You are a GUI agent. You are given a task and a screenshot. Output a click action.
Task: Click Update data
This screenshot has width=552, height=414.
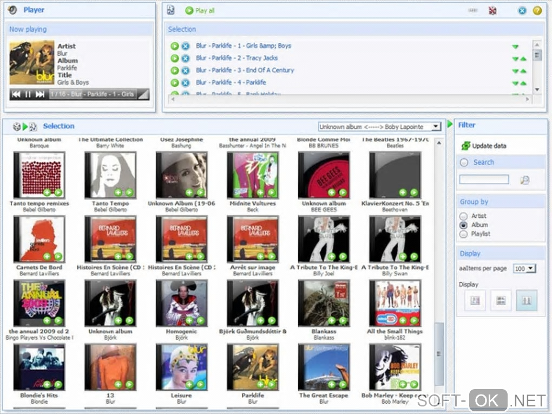484,146
